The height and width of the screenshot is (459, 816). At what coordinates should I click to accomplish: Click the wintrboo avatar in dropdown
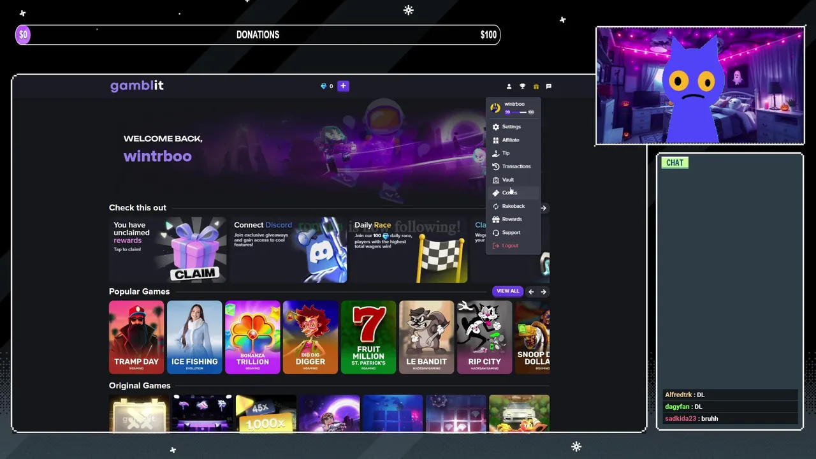(x=495, y=108)
